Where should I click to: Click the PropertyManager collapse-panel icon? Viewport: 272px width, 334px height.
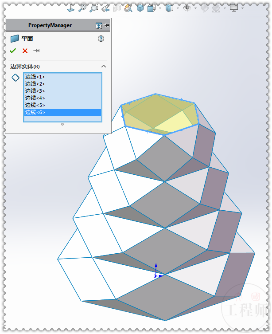pyautogui.click(x=99, y=26)
